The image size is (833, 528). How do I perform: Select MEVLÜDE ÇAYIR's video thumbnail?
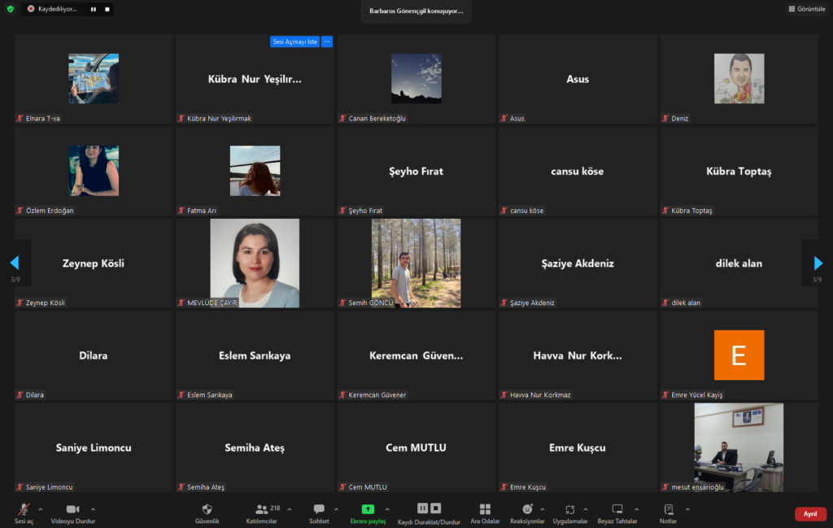pyautogui.click(x=255, y=263)
